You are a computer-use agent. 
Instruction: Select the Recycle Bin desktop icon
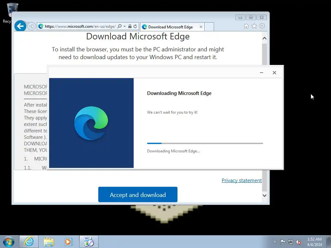9,13
